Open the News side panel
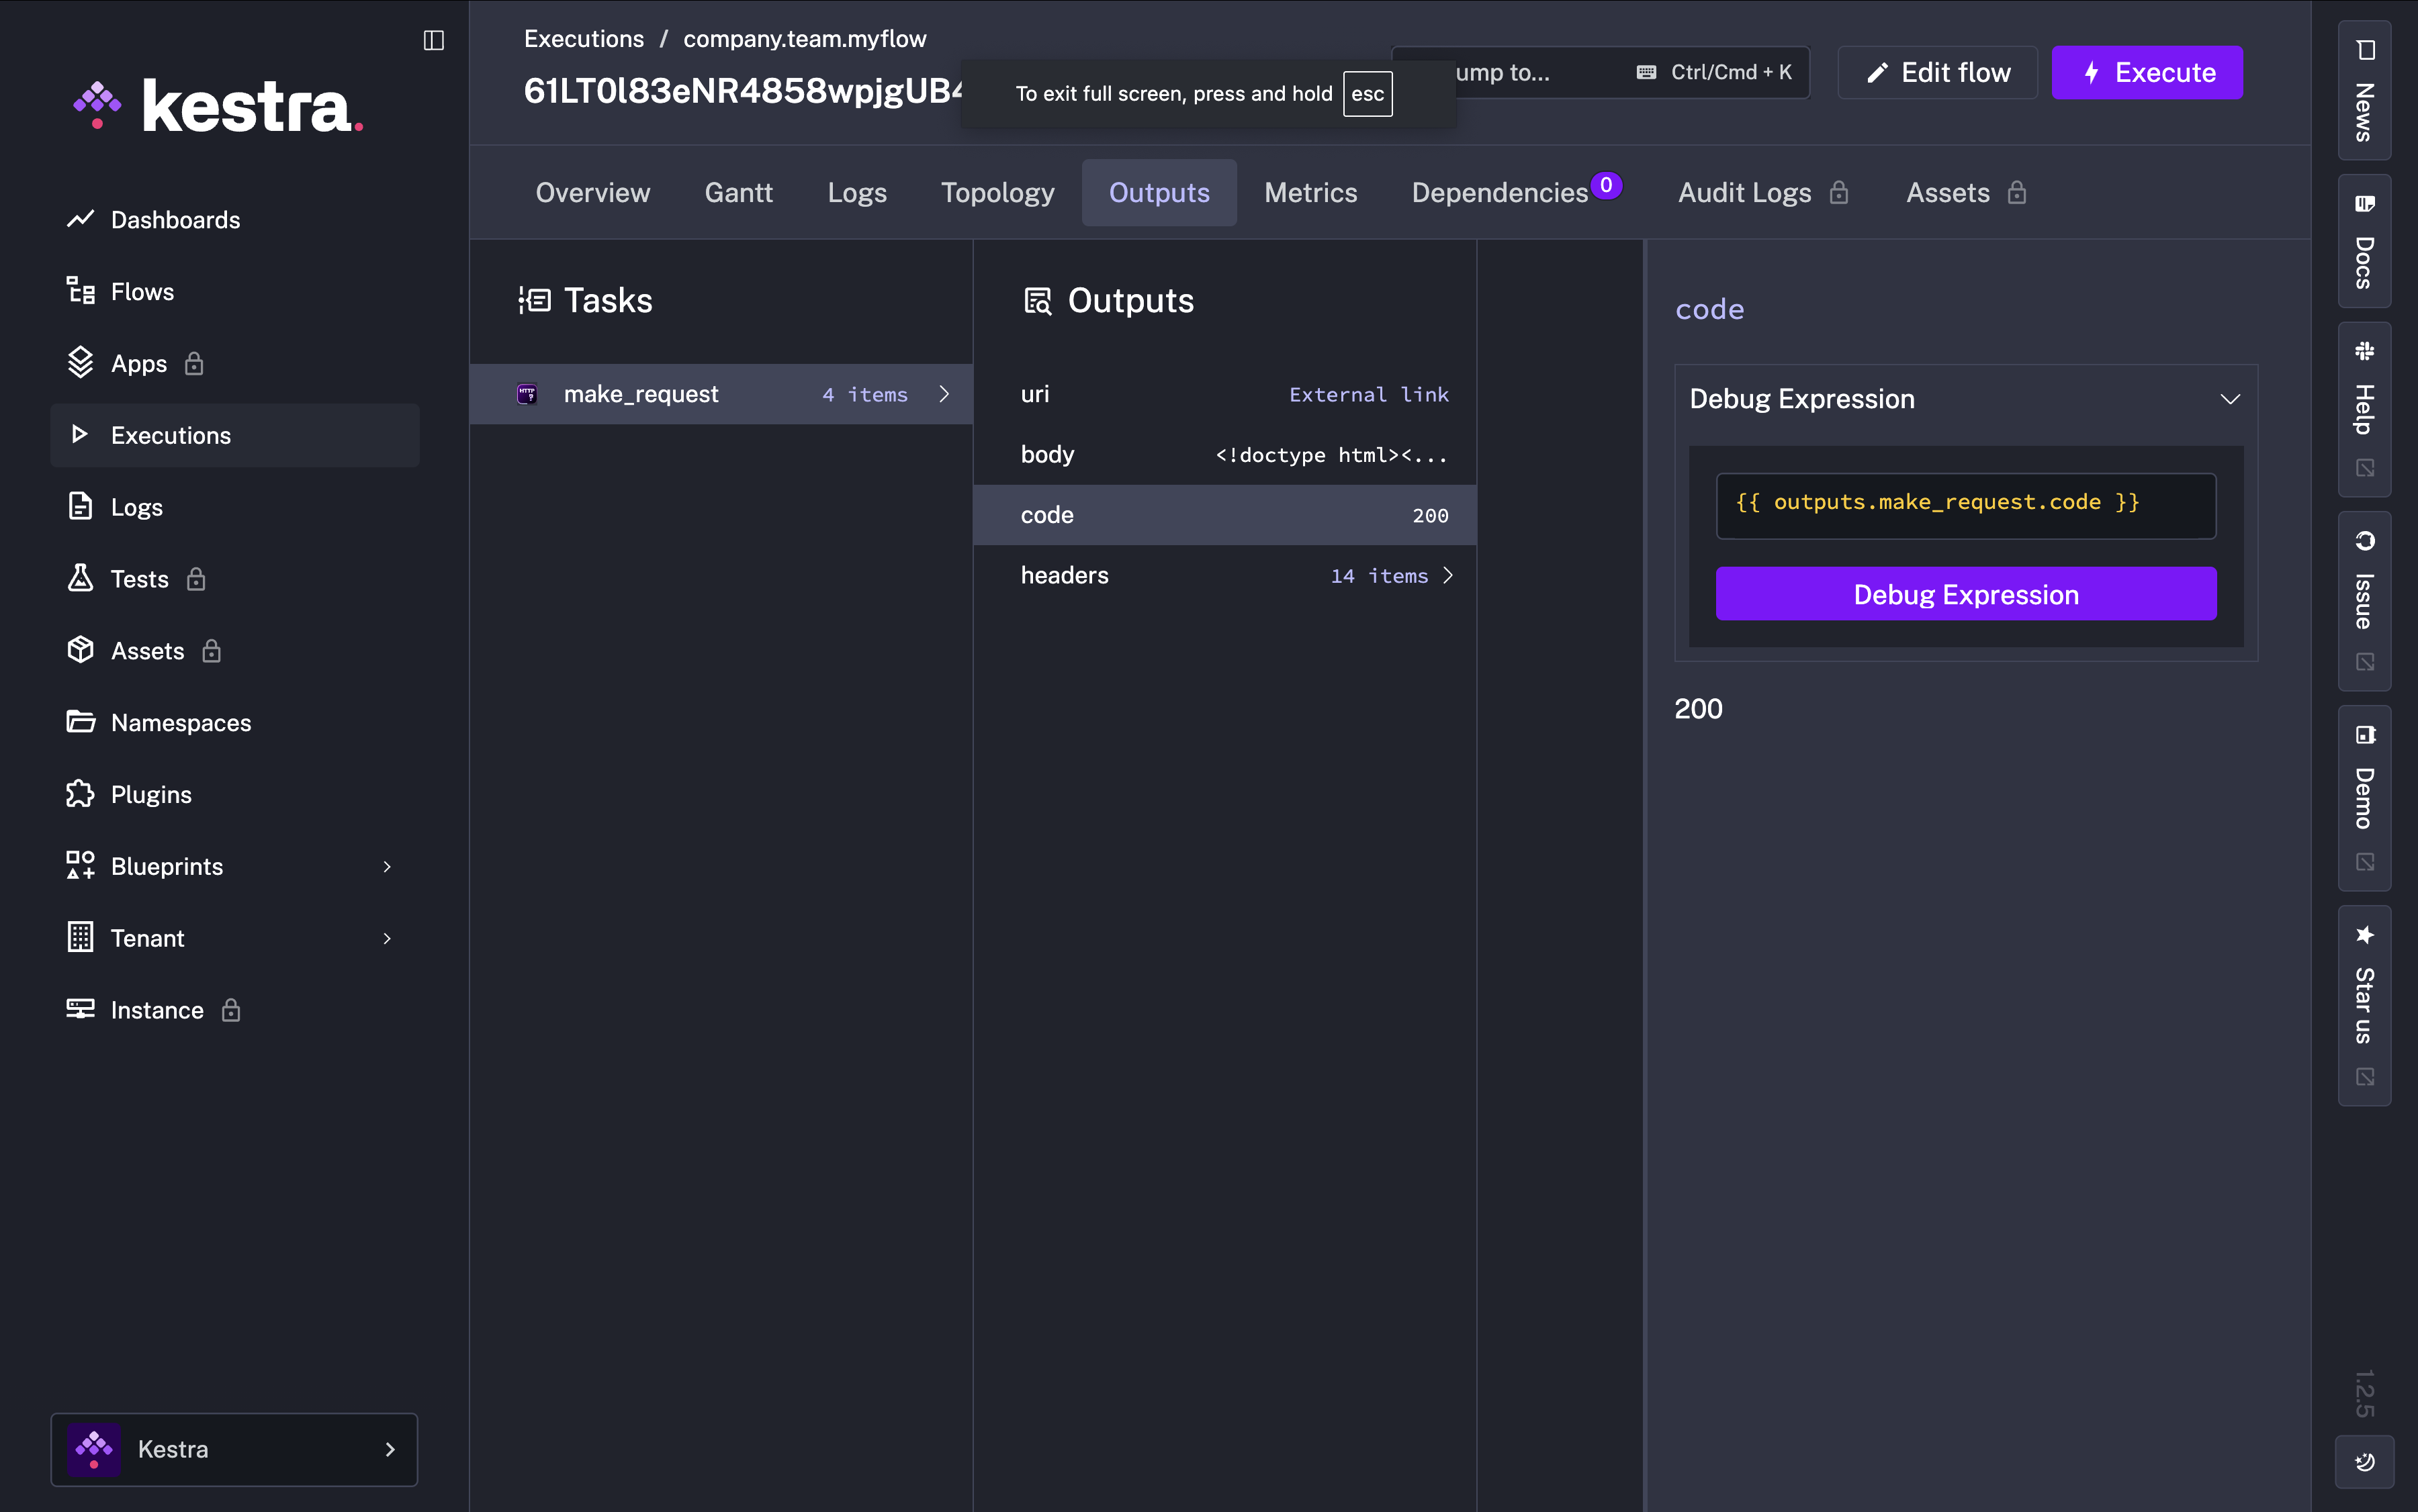Image resolution: width=2418 pixels, height=1512 pixels. point(2364,92)
